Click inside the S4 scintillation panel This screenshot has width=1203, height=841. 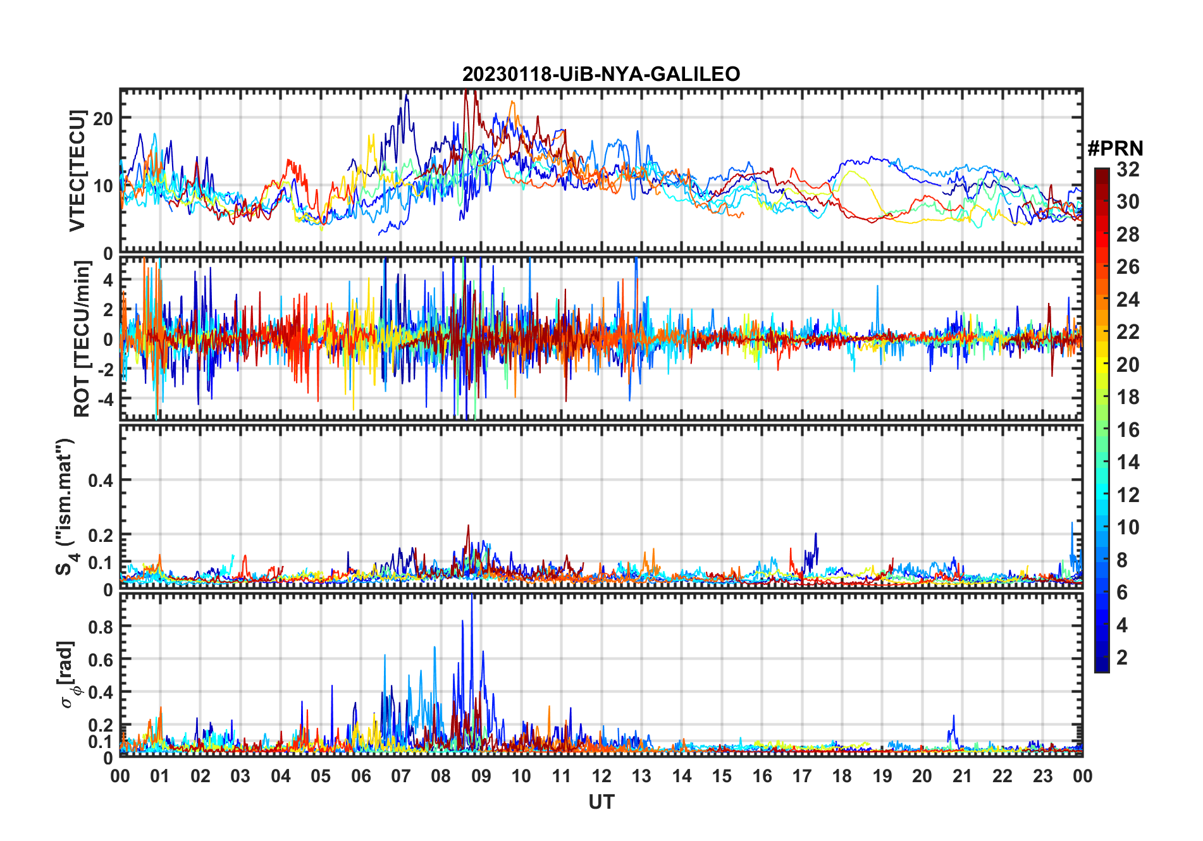(601, 507)
